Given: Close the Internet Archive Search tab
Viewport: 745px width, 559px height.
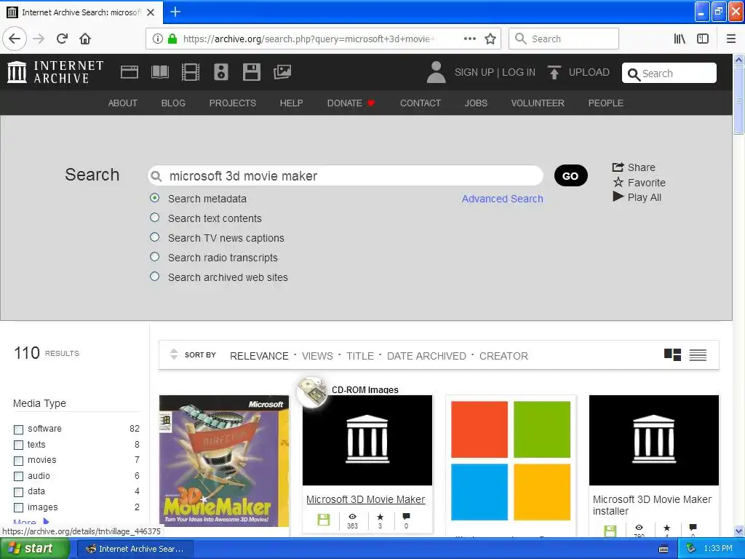Looking at the screenshot, I should (151, 12).
